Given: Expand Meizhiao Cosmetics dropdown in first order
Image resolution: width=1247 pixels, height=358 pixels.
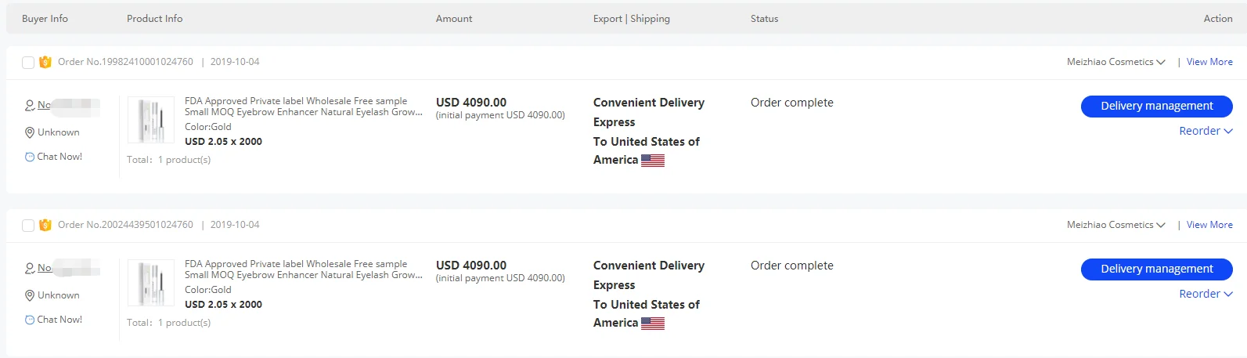Looking at the screenshot, I should click(1116, 62).
